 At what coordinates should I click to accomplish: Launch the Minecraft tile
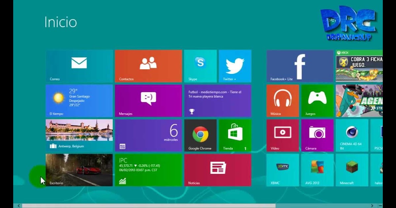(352, 170)
